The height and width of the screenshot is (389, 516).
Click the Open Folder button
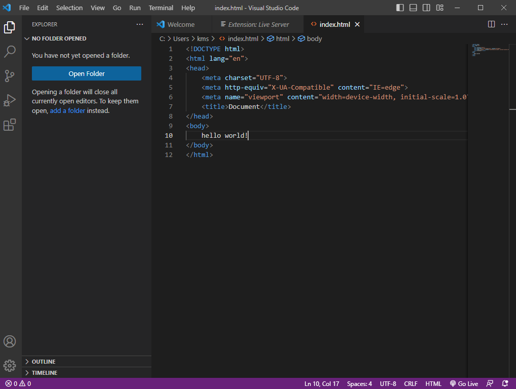pos(87,73)
